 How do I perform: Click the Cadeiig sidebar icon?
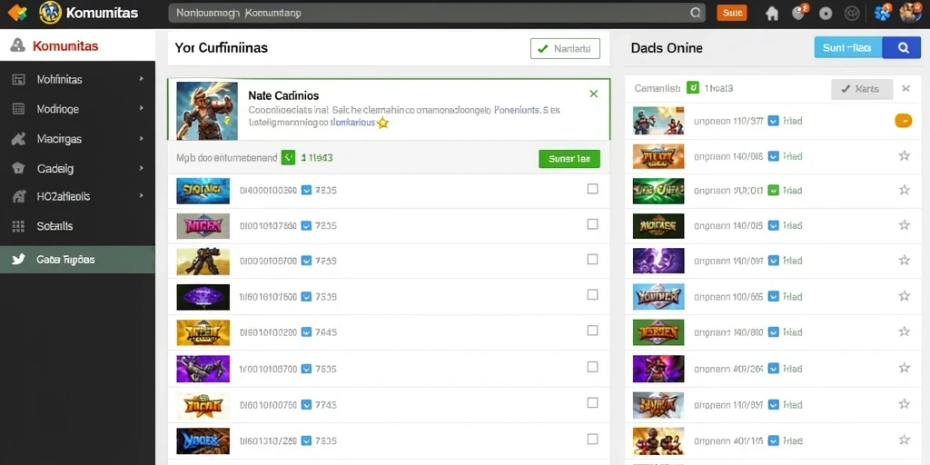(18, 168)
